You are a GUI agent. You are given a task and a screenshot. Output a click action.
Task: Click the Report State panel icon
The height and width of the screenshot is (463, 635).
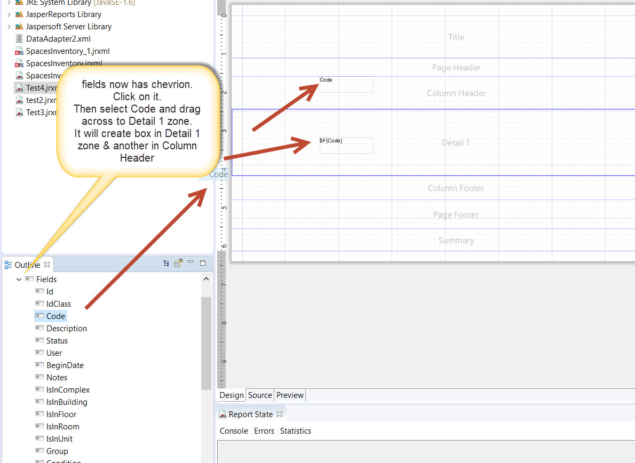coord(223,414)
